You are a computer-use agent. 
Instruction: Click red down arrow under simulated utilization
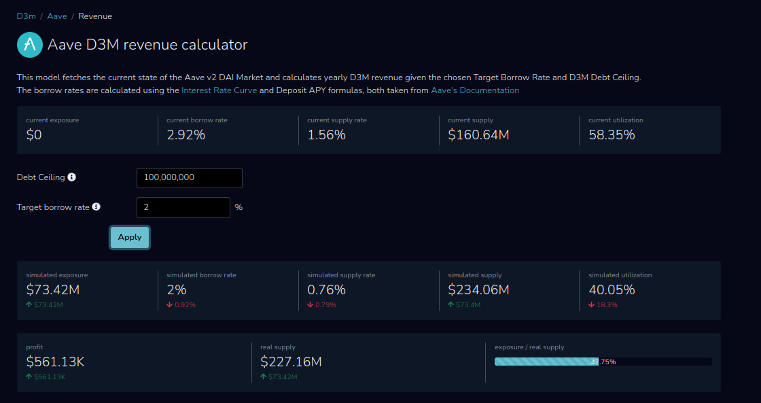pos(592,305)
